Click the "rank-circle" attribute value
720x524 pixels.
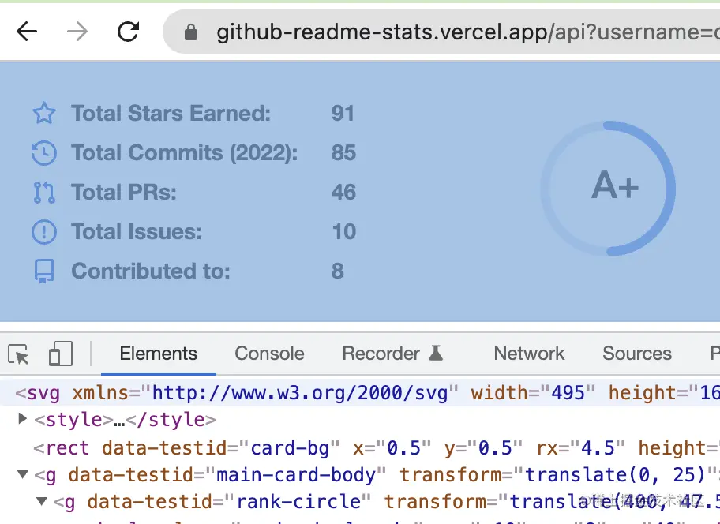298,502
